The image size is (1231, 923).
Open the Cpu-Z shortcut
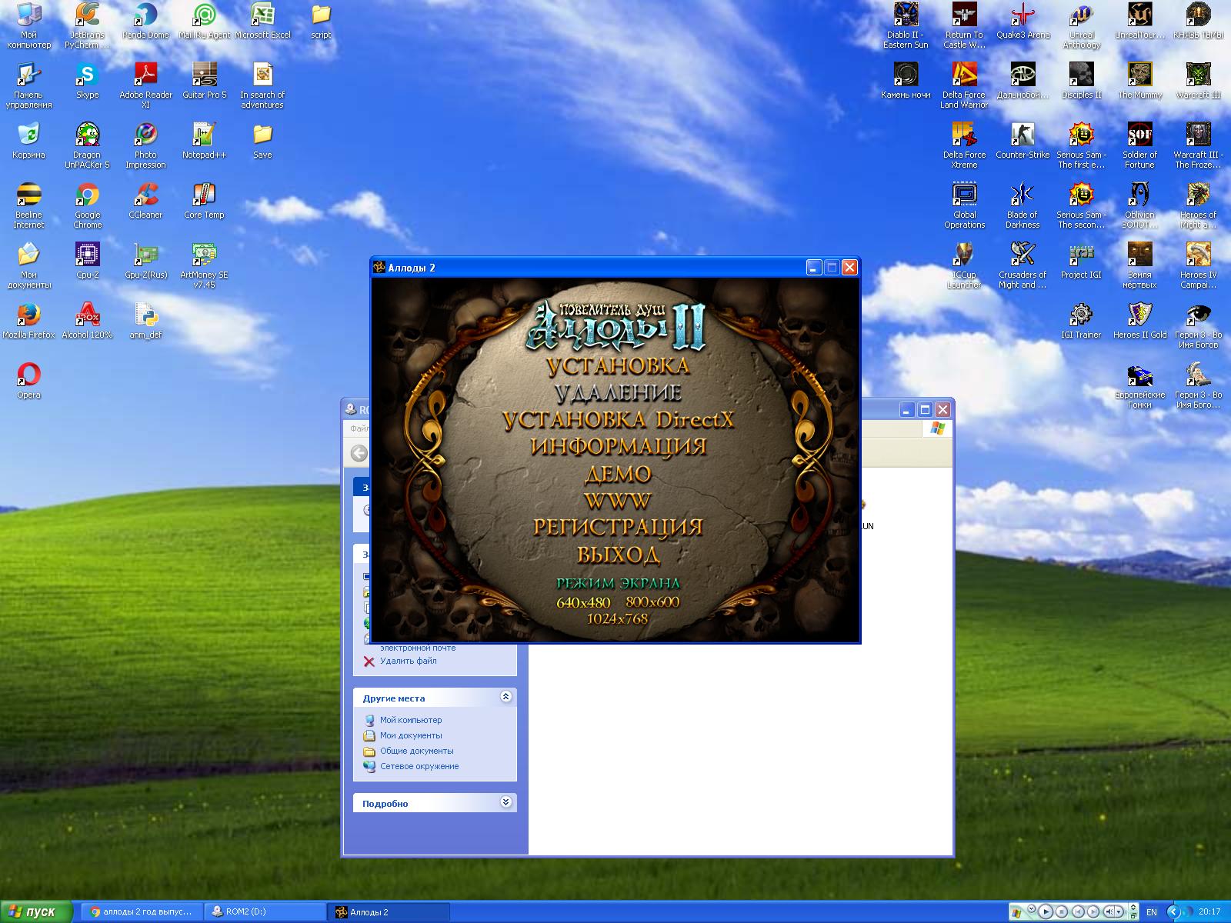coord(87,262)
